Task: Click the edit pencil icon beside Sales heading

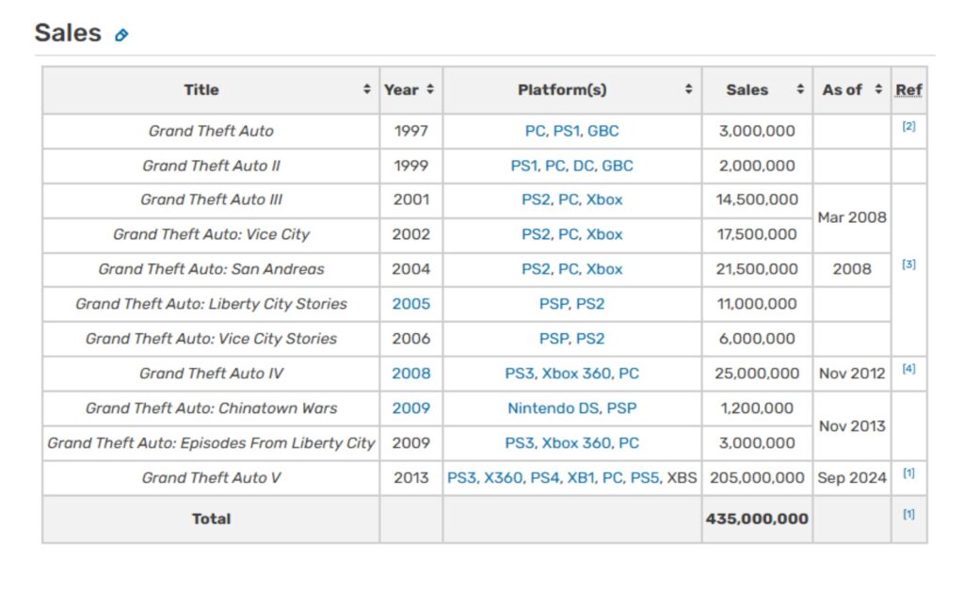Action: point(121,35)
